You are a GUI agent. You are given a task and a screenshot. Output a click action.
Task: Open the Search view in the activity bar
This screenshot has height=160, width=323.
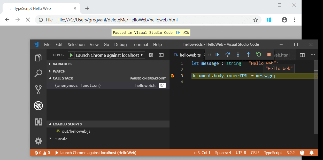tap(38, 74)
